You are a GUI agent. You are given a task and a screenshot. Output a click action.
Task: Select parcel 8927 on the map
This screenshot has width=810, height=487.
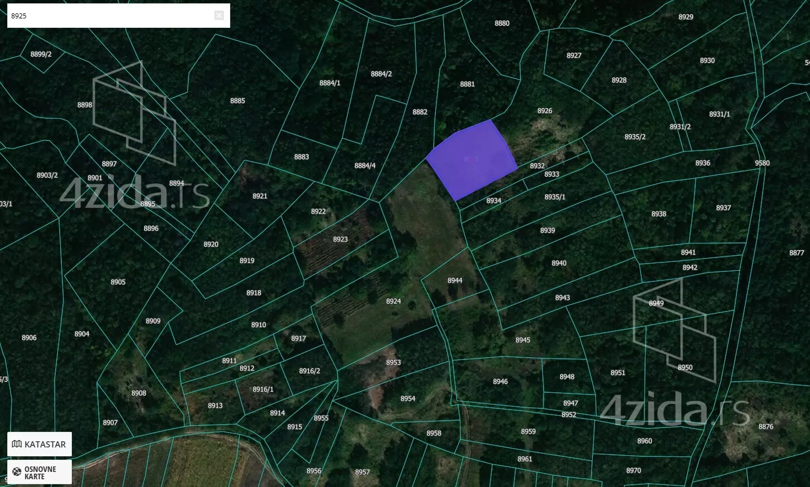tap(574, 56)
